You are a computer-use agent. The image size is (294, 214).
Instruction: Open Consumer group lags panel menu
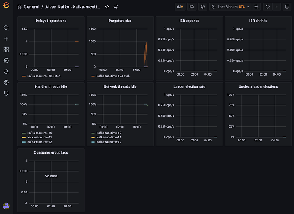pos(51,153)
